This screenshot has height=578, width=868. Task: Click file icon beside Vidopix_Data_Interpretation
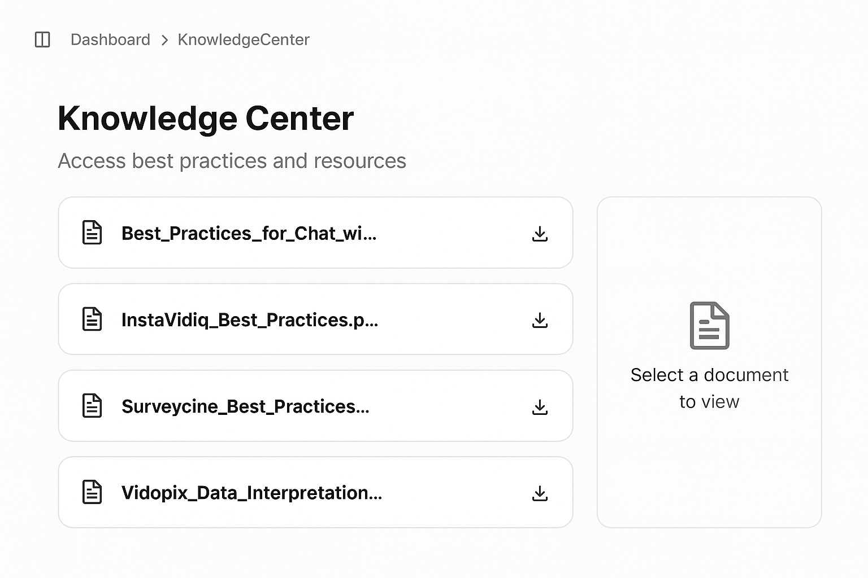coord(92,492)
